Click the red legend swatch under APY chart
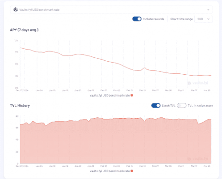 pos(132,95)
